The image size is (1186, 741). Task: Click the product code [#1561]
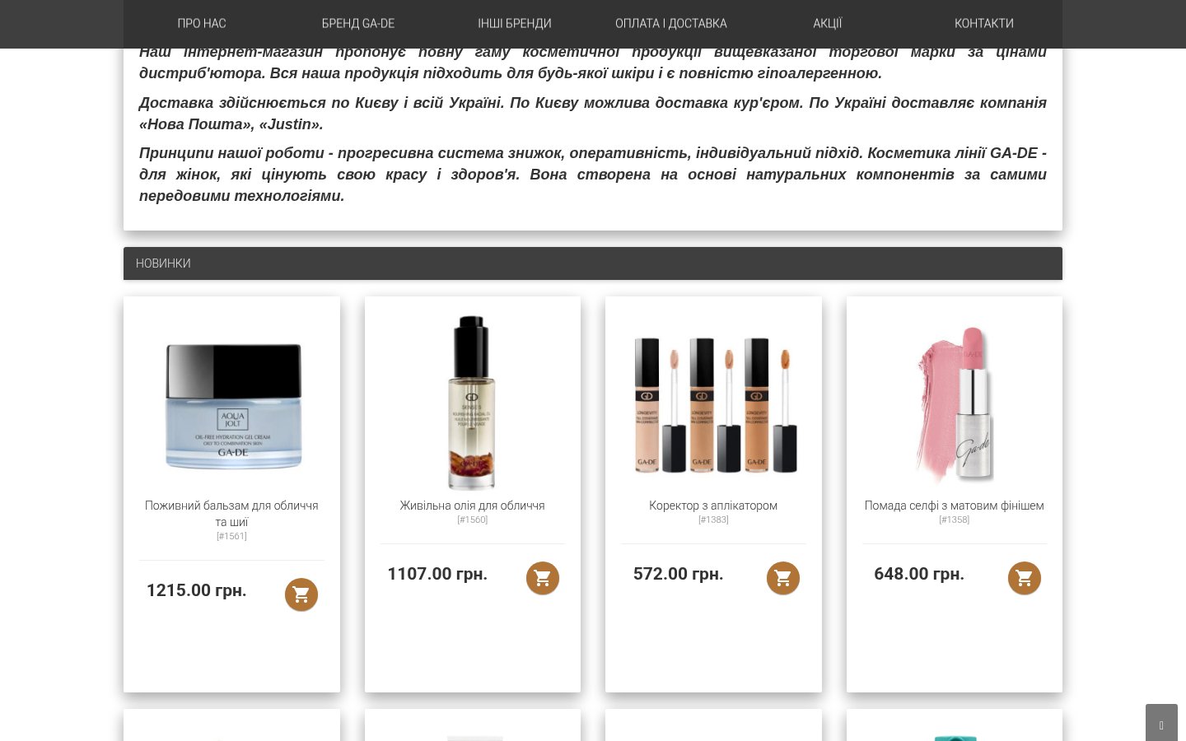tap(231, 536)
